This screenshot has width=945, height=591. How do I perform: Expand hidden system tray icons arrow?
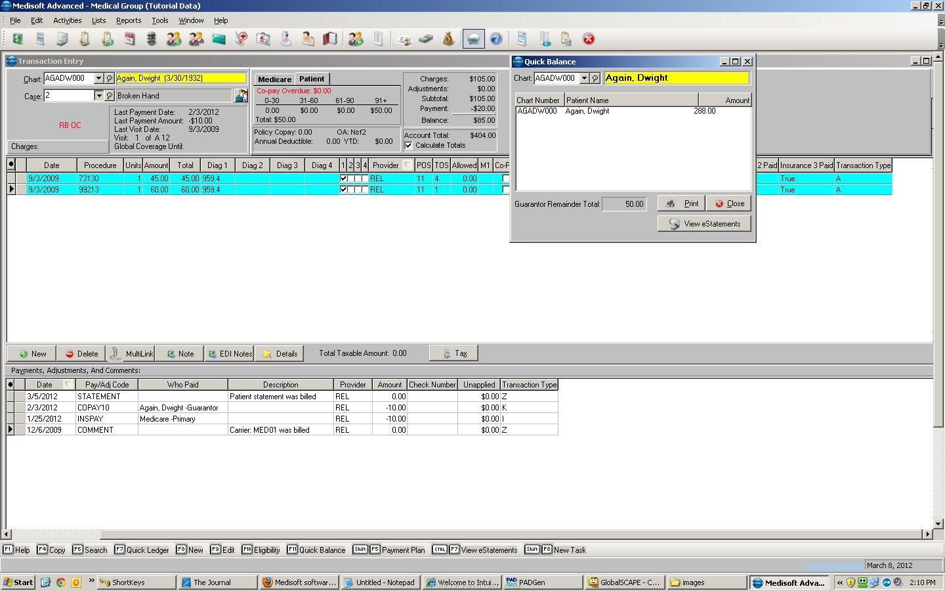pyautogui.click(x=839, y=582)
